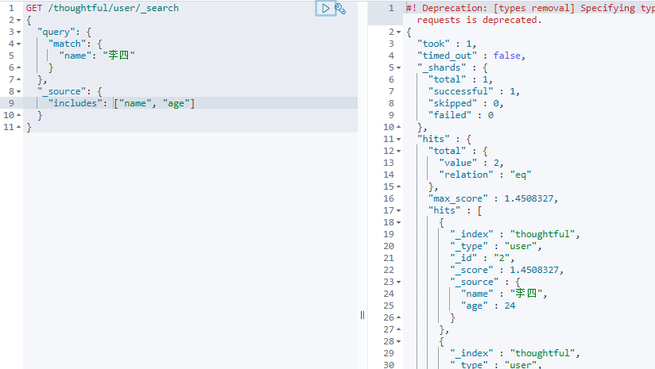
Task: Click "_id" : "2" in response
Action: [482, 258]
